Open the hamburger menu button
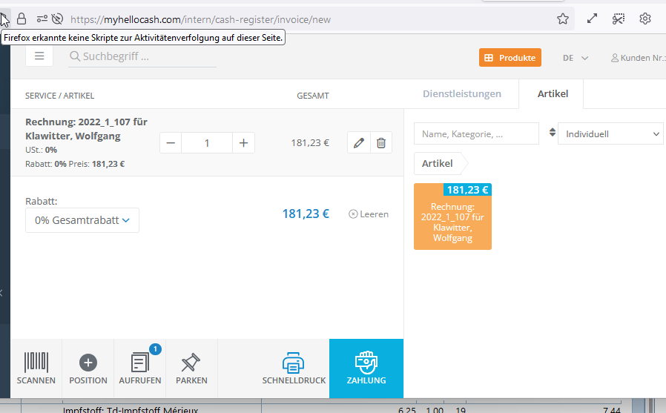 (x=39, y=56)
